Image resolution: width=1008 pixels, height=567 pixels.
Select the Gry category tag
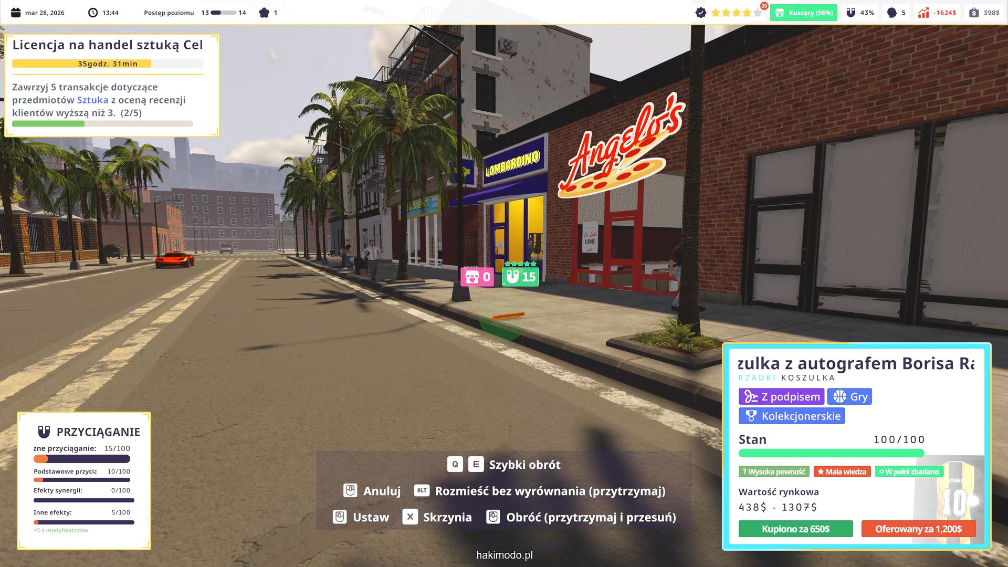849,397
